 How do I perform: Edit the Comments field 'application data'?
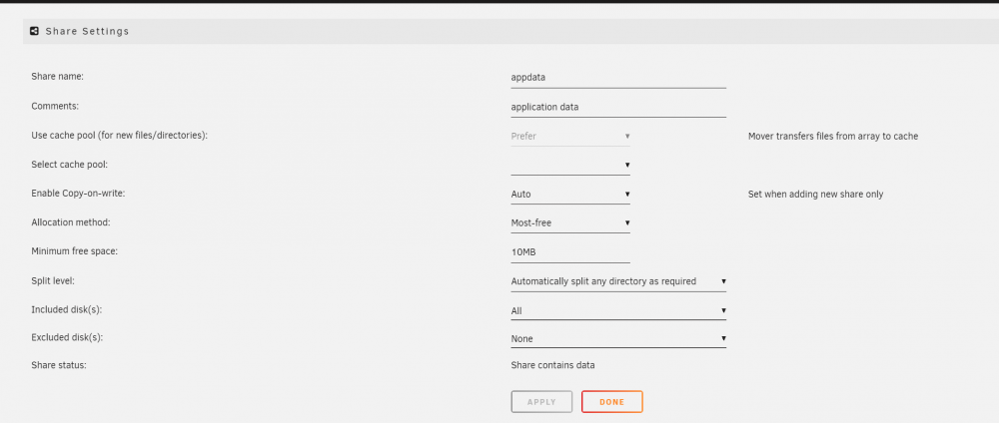pyautogui.click(x=618, y=107)
